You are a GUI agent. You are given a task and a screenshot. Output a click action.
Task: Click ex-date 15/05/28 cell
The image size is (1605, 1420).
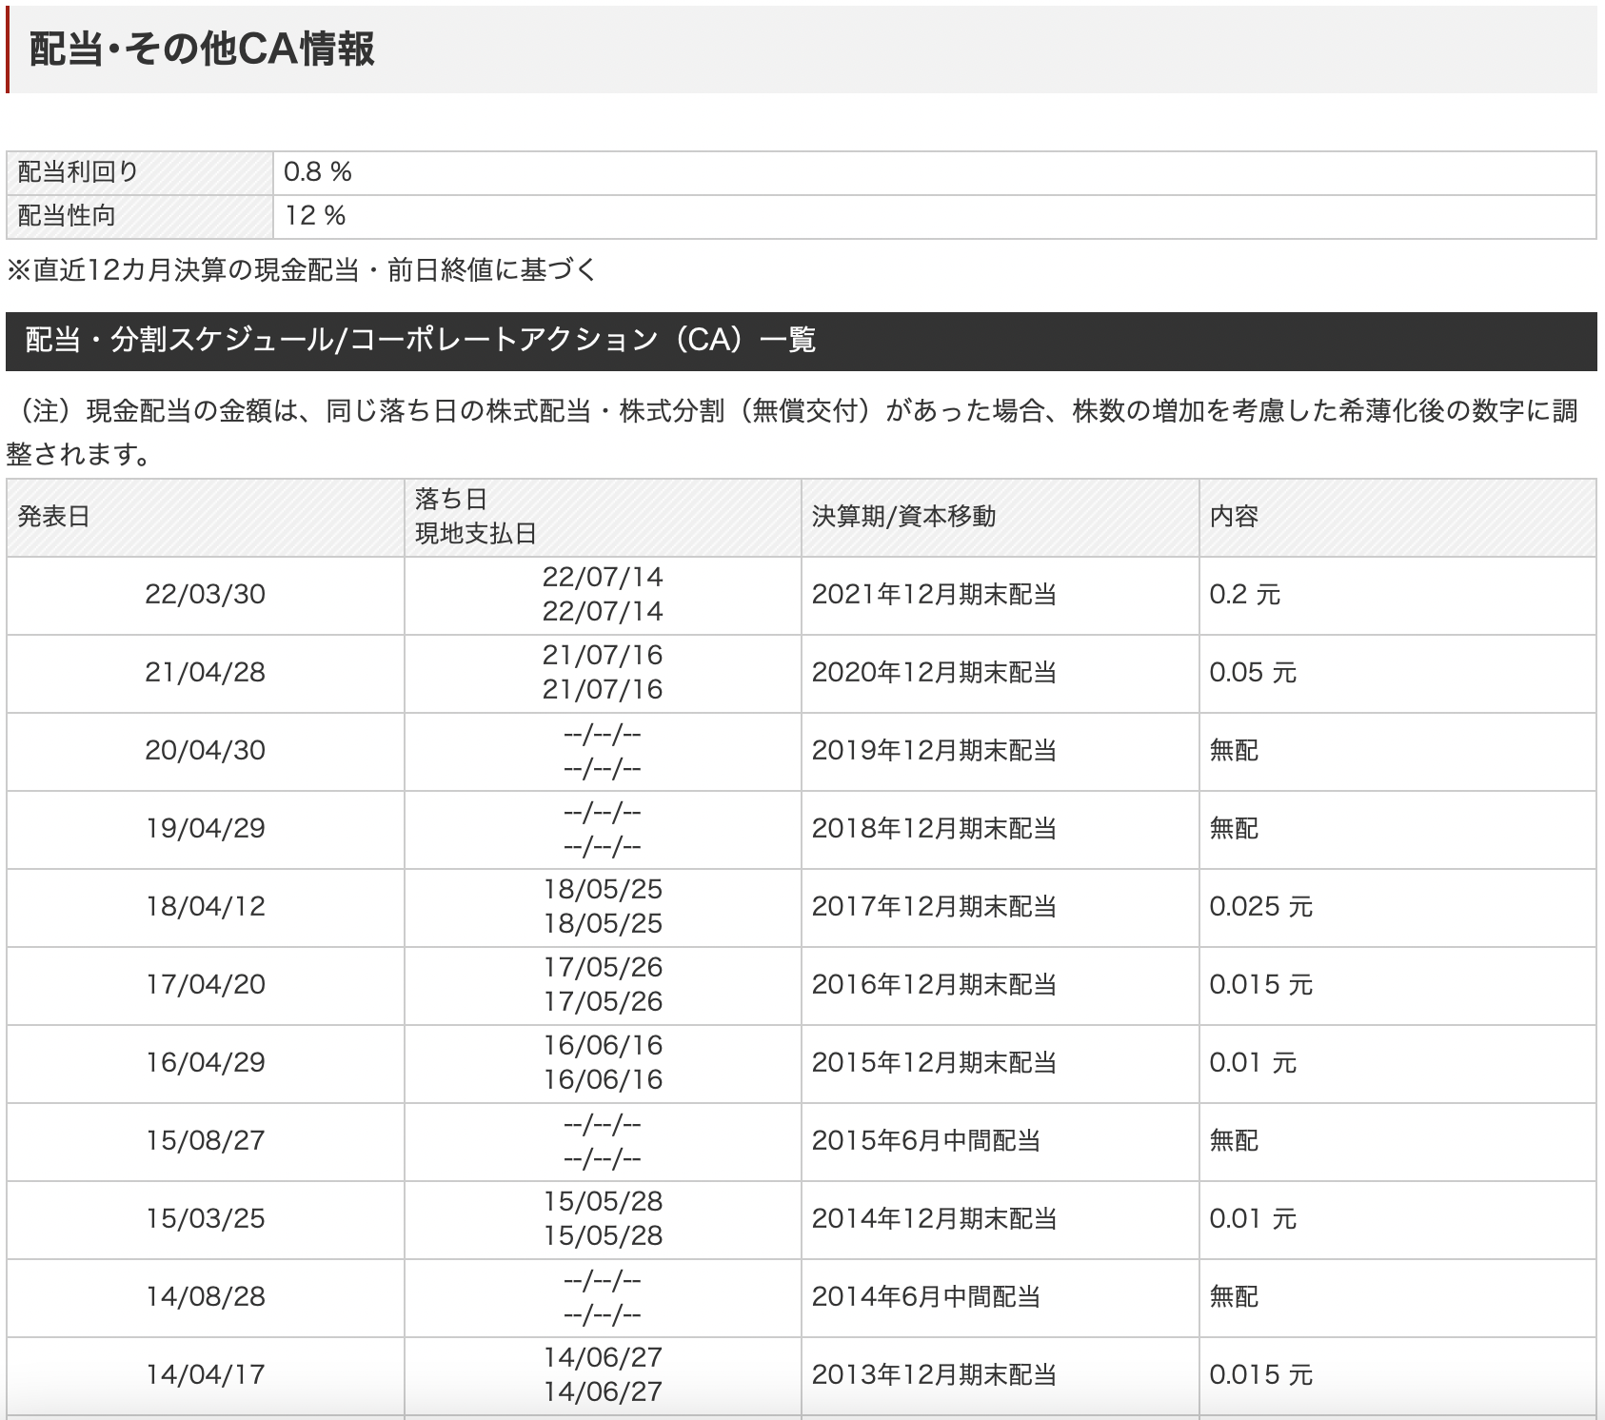[x=603, y=1219]
